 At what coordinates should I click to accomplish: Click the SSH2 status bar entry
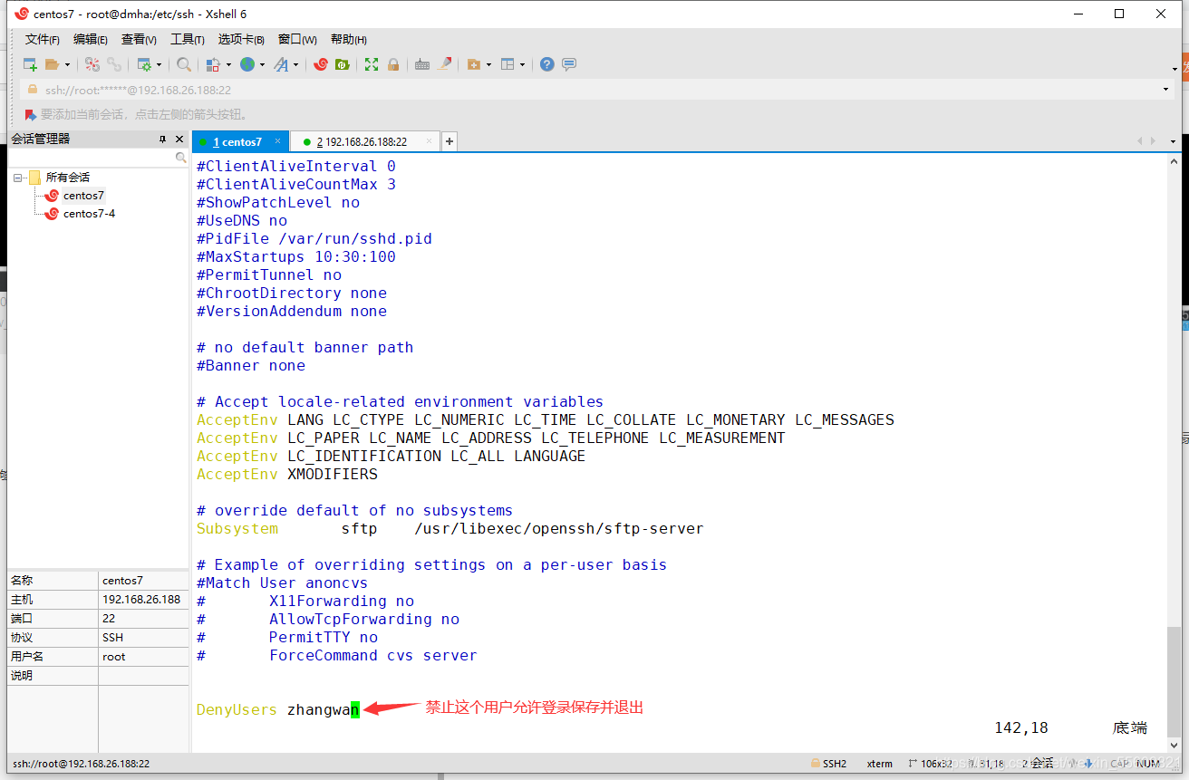tap(828, 764)
